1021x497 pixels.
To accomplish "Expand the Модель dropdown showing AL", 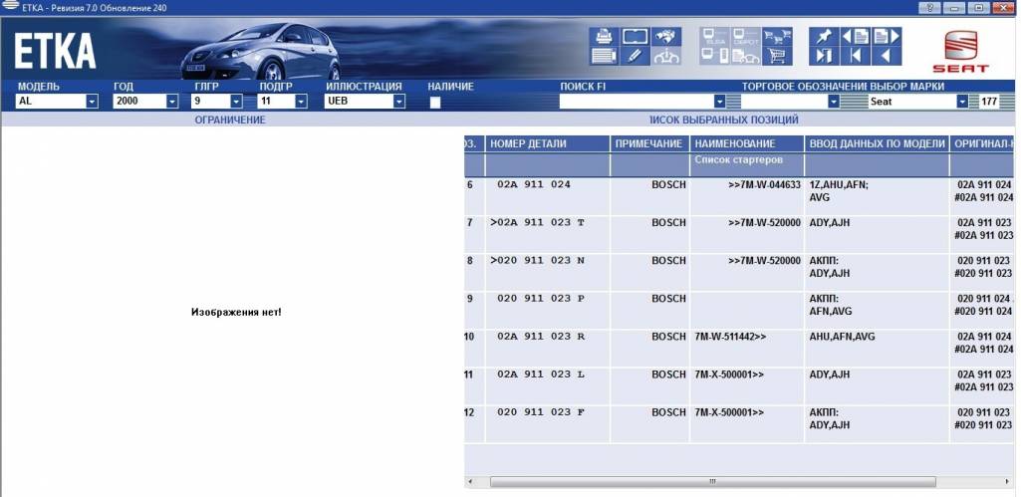I will (92, 102).
